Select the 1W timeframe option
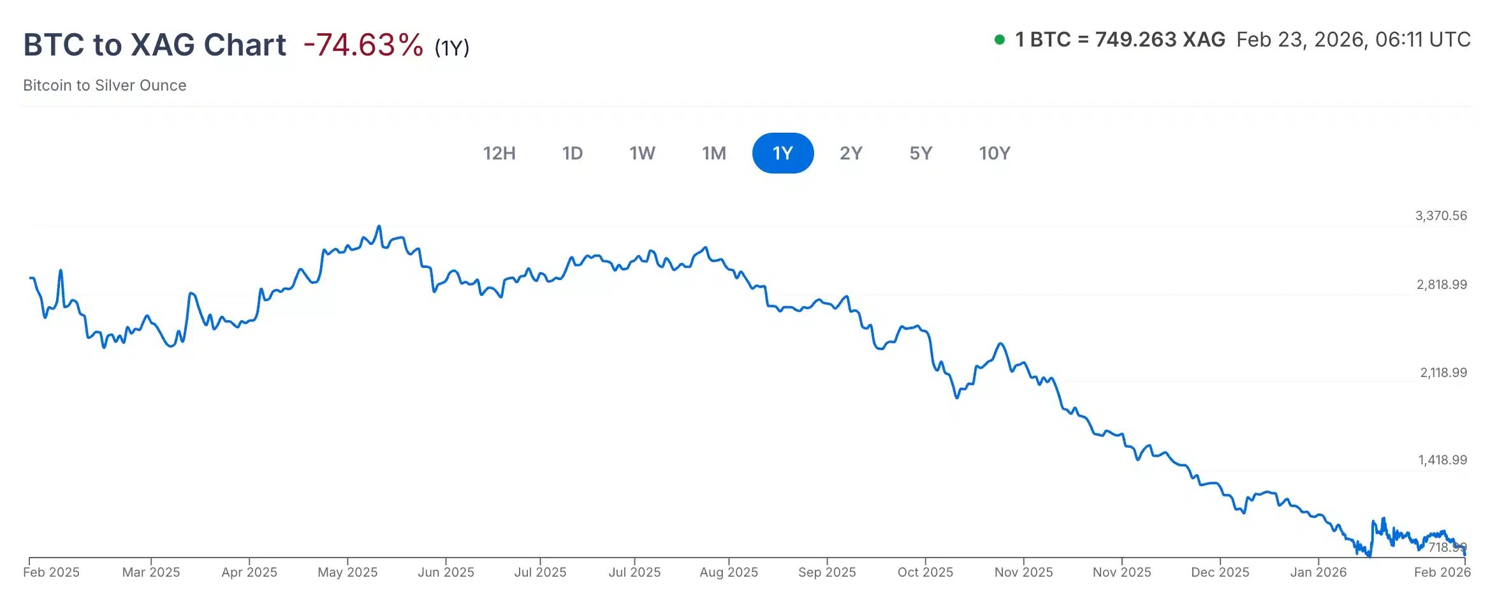This screenshot has width=1497, height=592. tap(643, 153)
